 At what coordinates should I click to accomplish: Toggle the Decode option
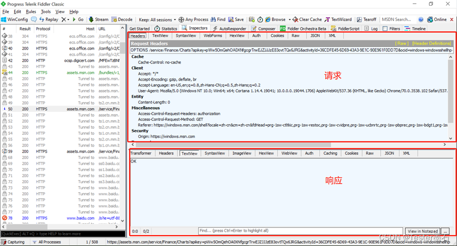point(122,20)
